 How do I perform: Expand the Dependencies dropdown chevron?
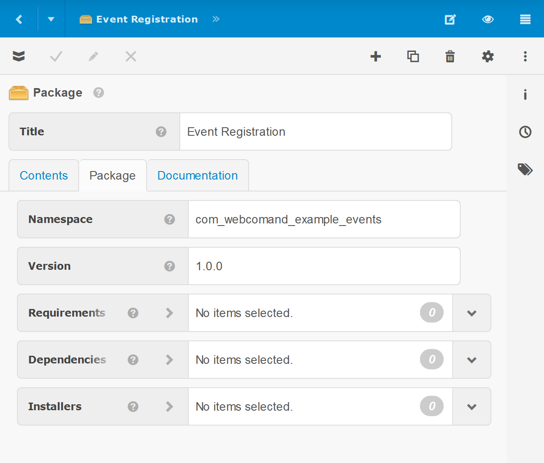coord(472,360)
